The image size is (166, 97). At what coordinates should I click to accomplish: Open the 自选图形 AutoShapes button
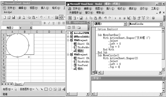point(27,89)
